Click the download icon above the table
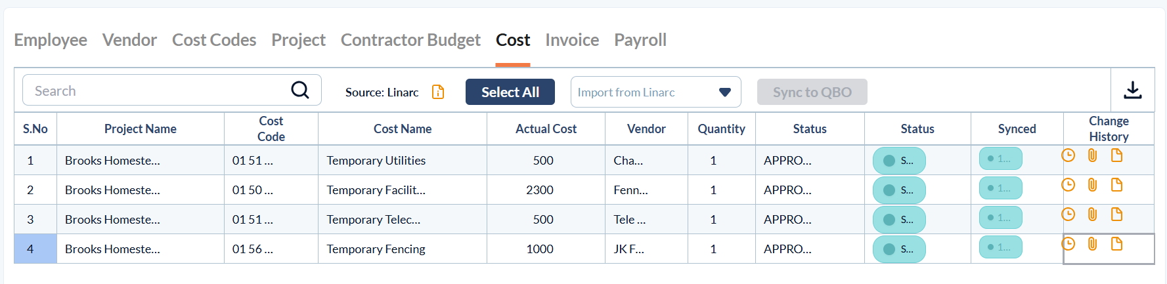Screen dimensions: 1167x284 point(1132,90)
